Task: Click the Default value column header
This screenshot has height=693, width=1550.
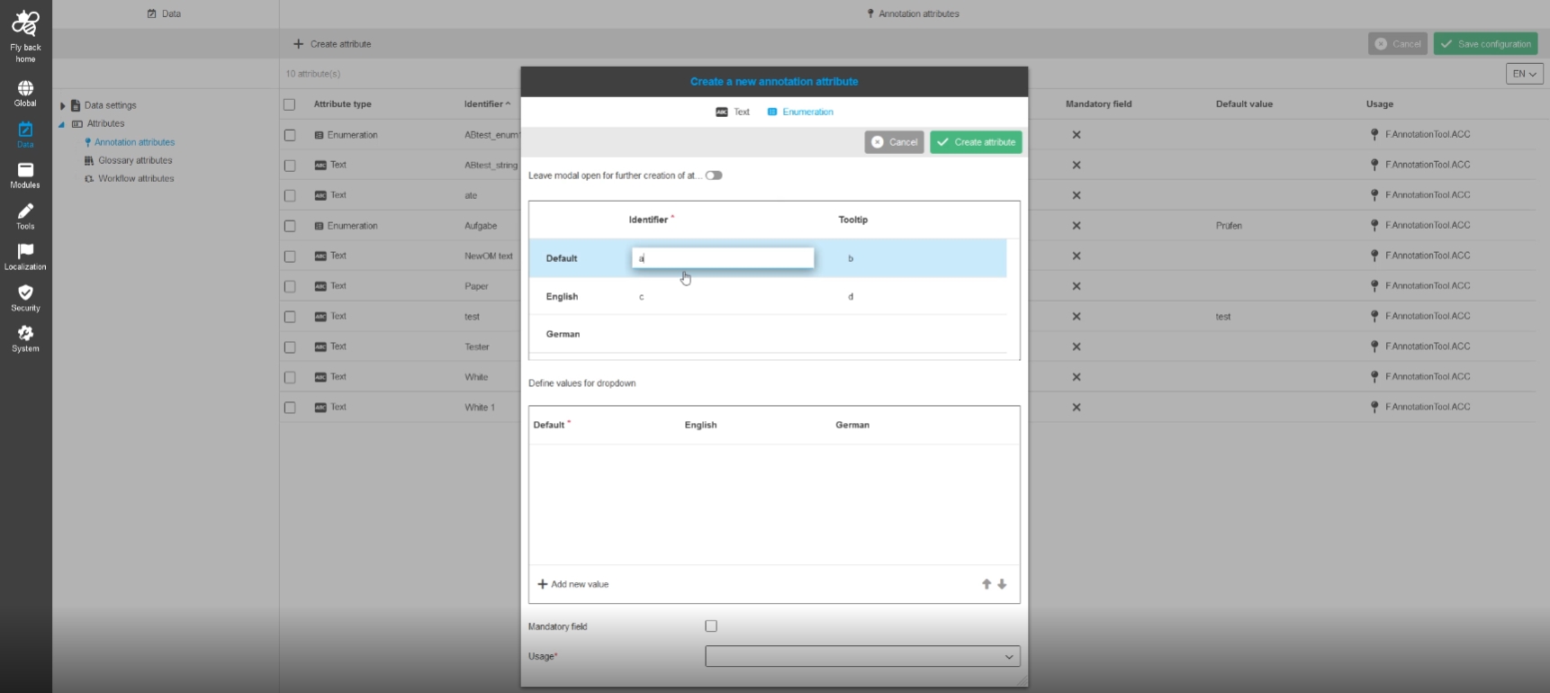Action: 1244,104
